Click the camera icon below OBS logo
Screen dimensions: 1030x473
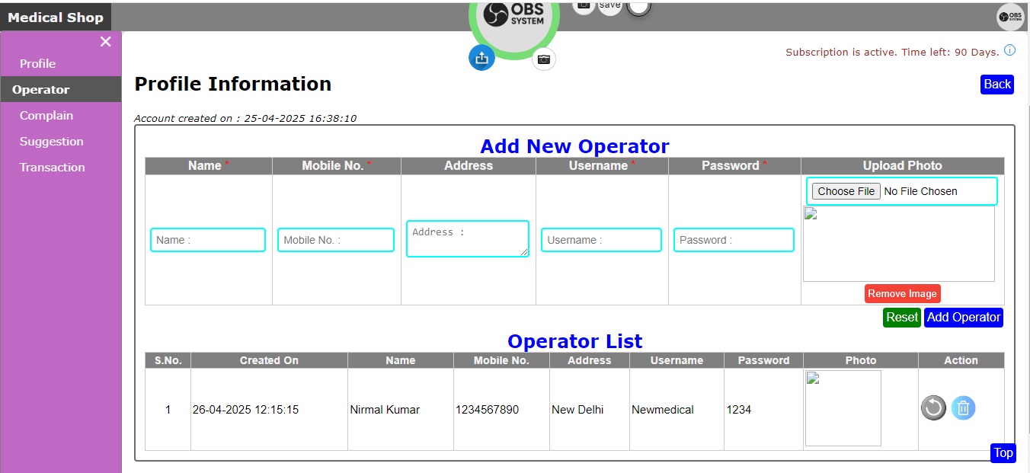(x=543, y=59)
